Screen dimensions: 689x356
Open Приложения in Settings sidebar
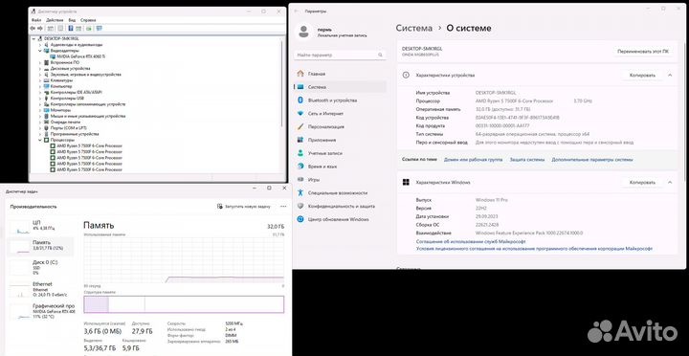tap(322, 140)
